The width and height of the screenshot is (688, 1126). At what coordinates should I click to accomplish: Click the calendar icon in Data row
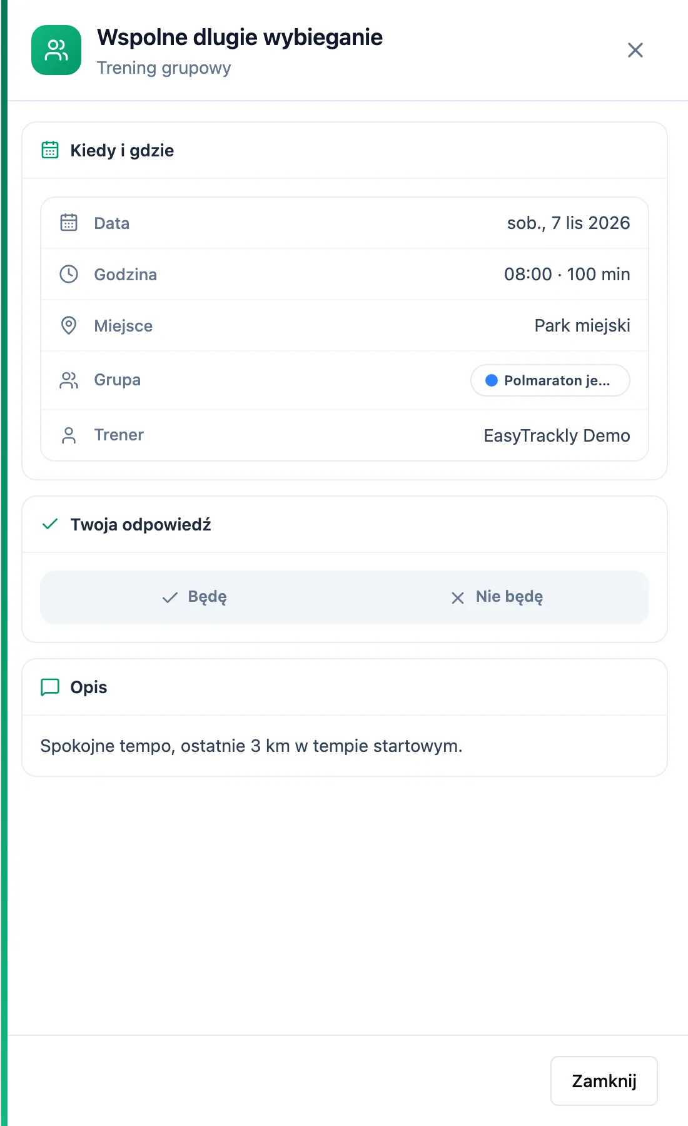point(69,223)
